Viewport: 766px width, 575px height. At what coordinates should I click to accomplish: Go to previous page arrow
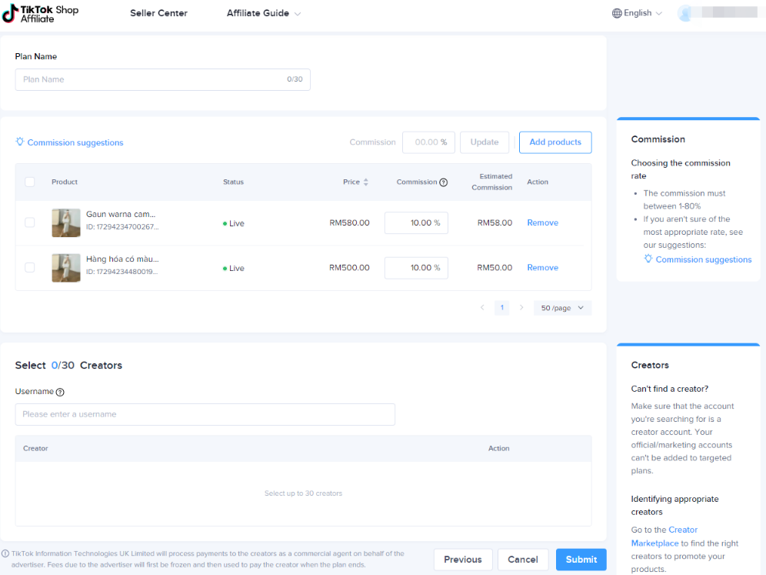point(482,308)
